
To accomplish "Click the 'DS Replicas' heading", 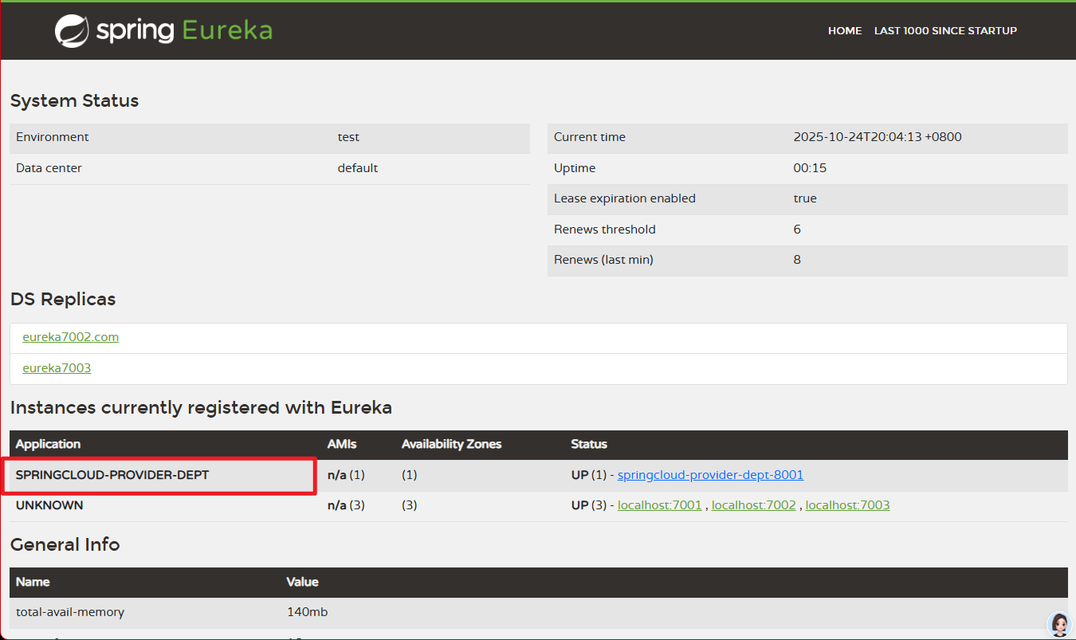I will 63,300.
